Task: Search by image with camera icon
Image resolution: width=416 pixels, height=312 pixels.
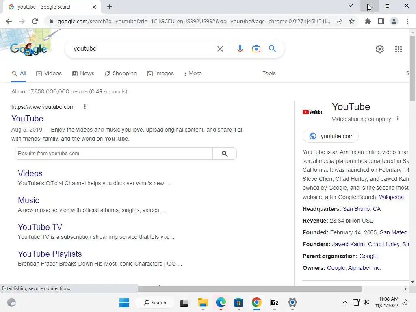Action: pos(256,49)
